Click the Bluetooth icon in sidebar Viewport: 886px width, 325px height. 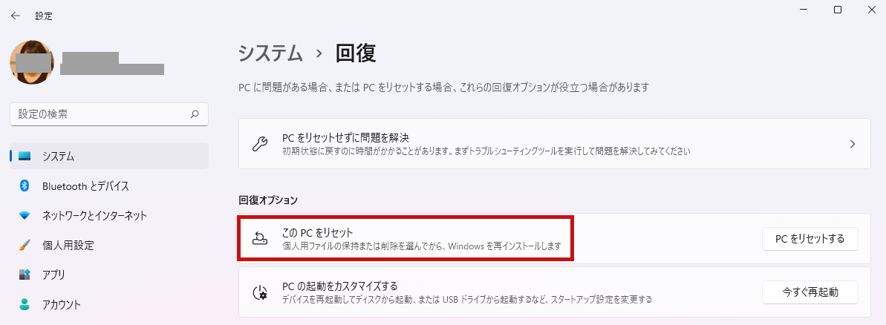click(25, 186)
